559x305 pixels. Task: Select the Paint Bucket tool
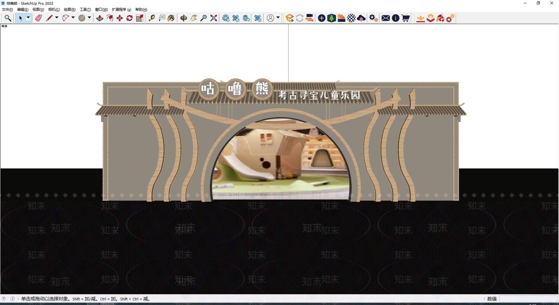point(171,18)
